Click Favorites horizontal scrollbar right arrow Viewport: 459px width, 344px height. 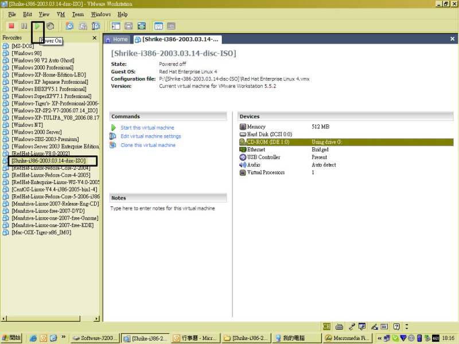pos(97,319)
